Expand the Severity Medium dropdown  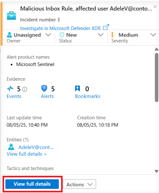(153, 35)
